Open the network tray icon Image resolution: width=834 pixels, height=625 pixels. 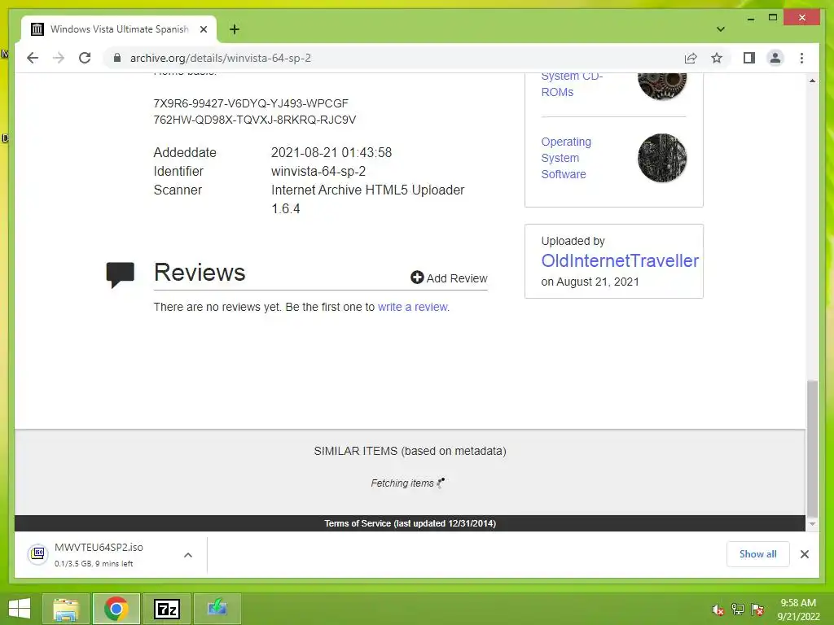coord(737,610)
